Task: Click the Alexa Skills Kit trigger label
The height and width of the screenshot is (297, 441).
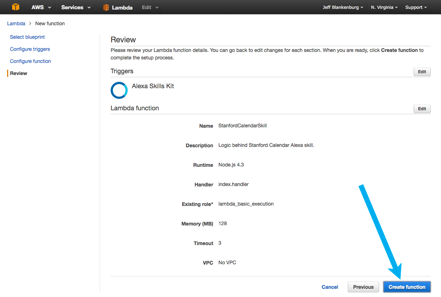Action: (153, 86)
